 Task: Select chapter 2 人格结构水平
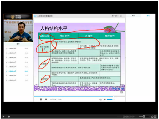[x=17, y=53]
